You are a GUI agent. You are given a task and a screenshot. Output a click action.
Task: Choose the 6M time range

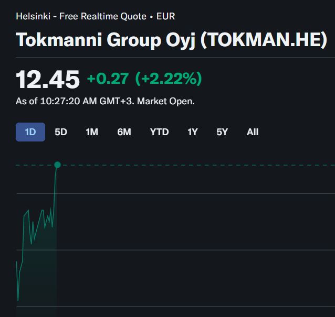click(124, 132)
